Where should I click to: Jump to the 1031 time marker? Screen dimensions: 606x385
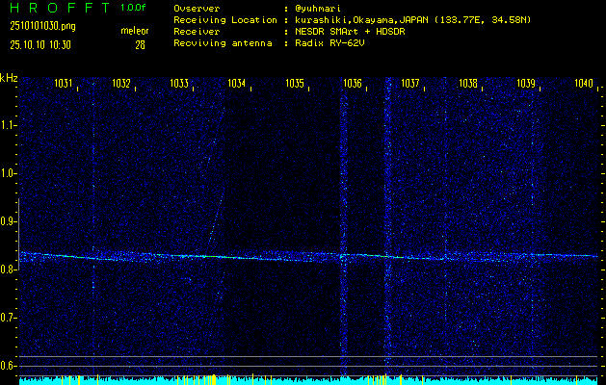(64, 84)
